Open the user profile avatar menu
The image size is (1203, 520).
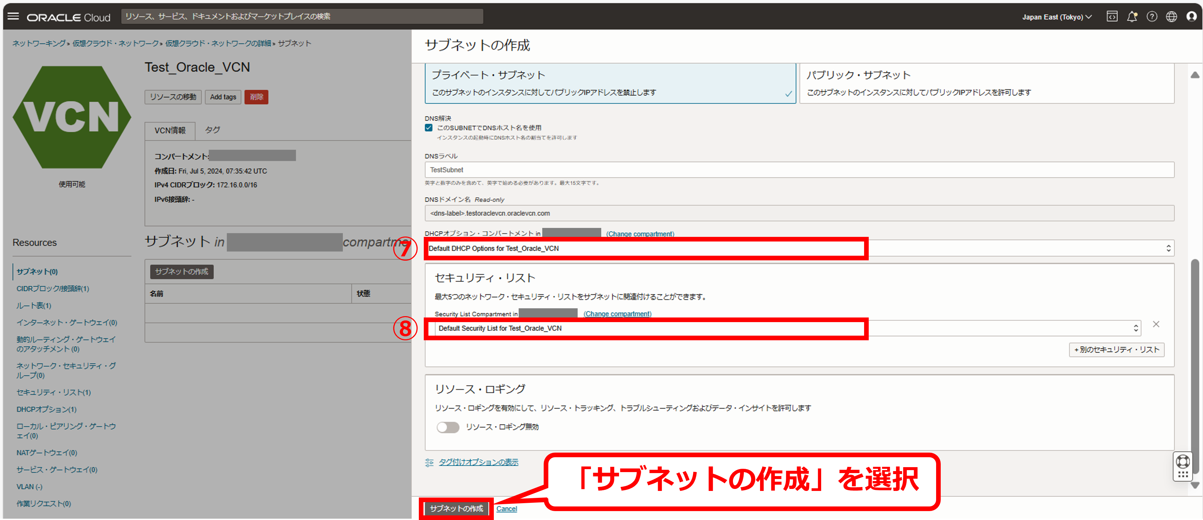(1191, 16)
